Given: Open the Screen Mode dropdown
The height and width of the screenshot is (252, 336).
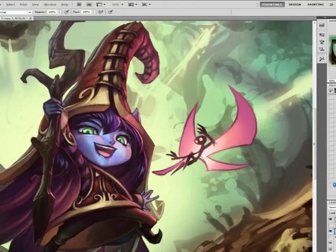Looking at the screenshot, I should pyautogui.click(x=146, y=4).
